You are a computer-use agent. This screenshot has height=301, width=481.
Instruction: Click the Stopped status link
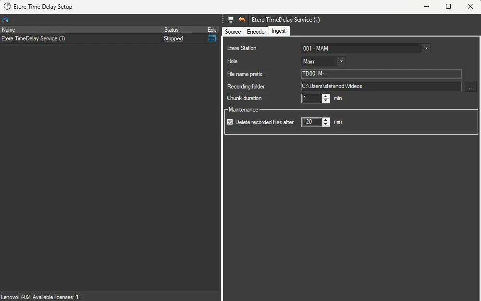(173, 38)
